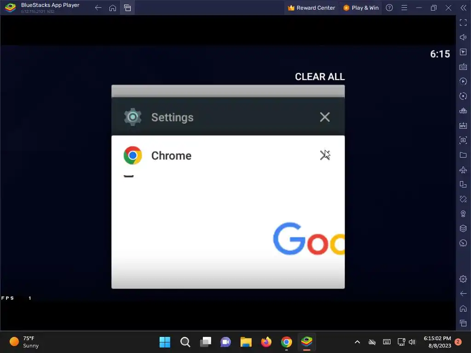Open the taskbar clock and date
The image size is (471, 353).
[437, 342]
